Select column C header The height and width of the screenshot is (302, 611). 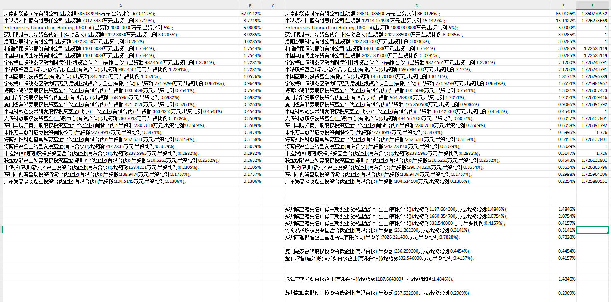point(273,5)
